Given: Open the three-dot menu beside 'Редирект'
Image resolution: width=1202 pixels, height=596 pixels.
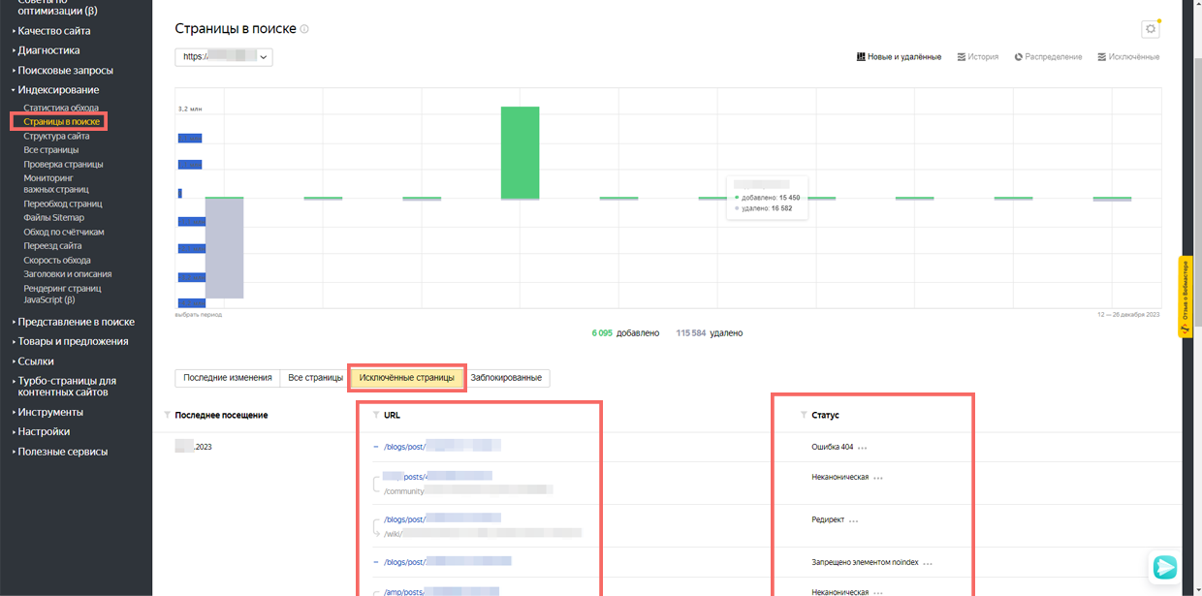Looking at the screenshot, I should coord(853,520).
